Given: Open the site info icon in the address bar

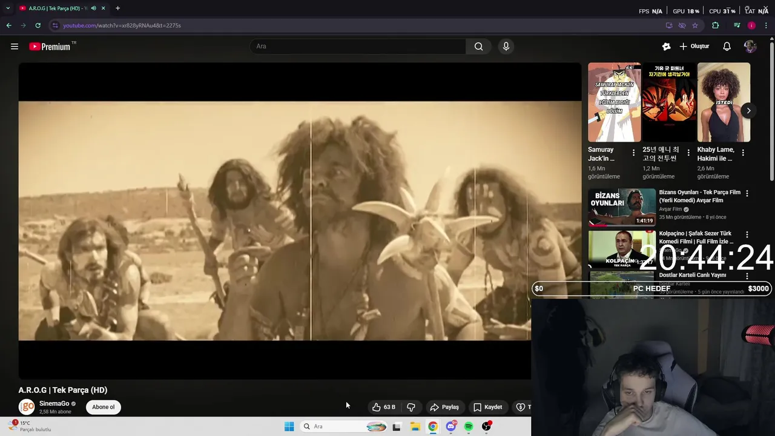Looking at the screenshot, I should click(55, 25).
